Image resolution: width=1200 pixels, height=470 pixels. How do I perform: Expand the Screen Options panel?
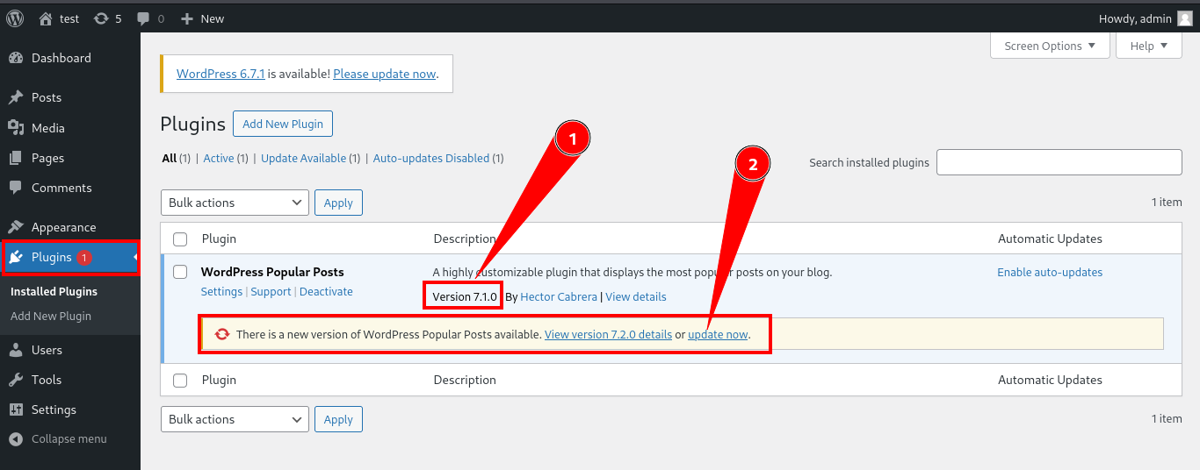(x=1050, y=46)
